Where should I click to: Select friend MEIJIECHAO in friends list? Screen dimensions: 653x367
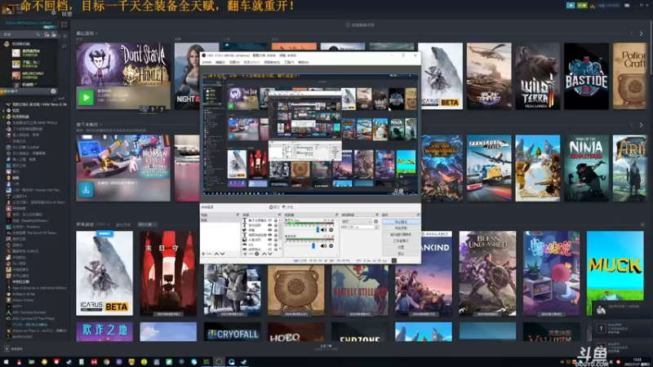coord(33,73)
